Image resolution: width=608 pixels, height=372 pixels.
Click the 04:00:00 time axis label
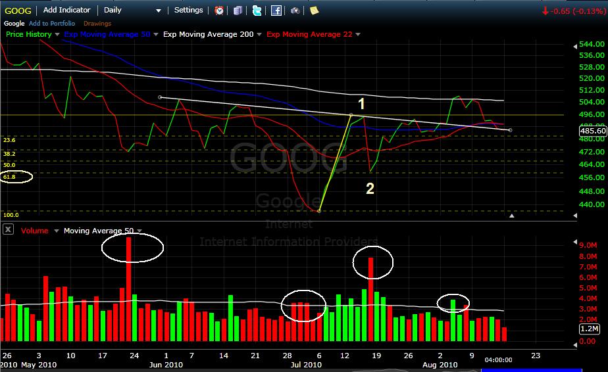498,360
